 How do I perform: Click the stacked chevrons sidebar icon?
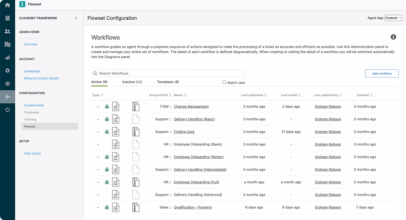coord(7,83)
